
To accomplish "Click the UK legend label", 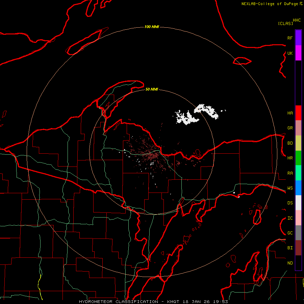I will pyautogui.click(x=290, y=53).
